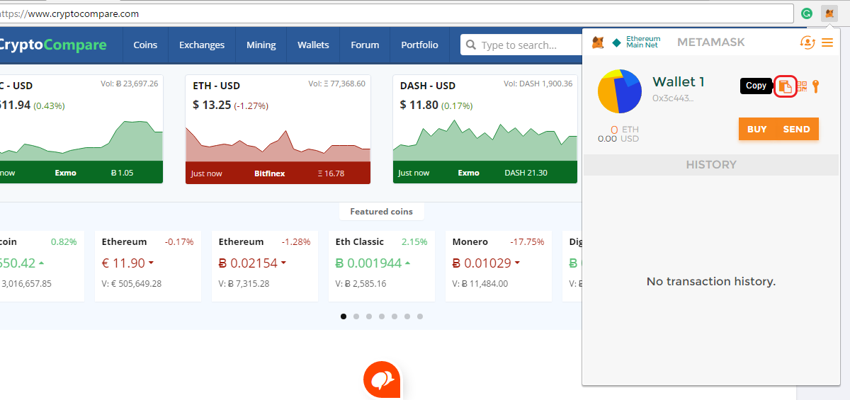Click the Featured coins label
The image size is (850, 400).
[381, 211]
